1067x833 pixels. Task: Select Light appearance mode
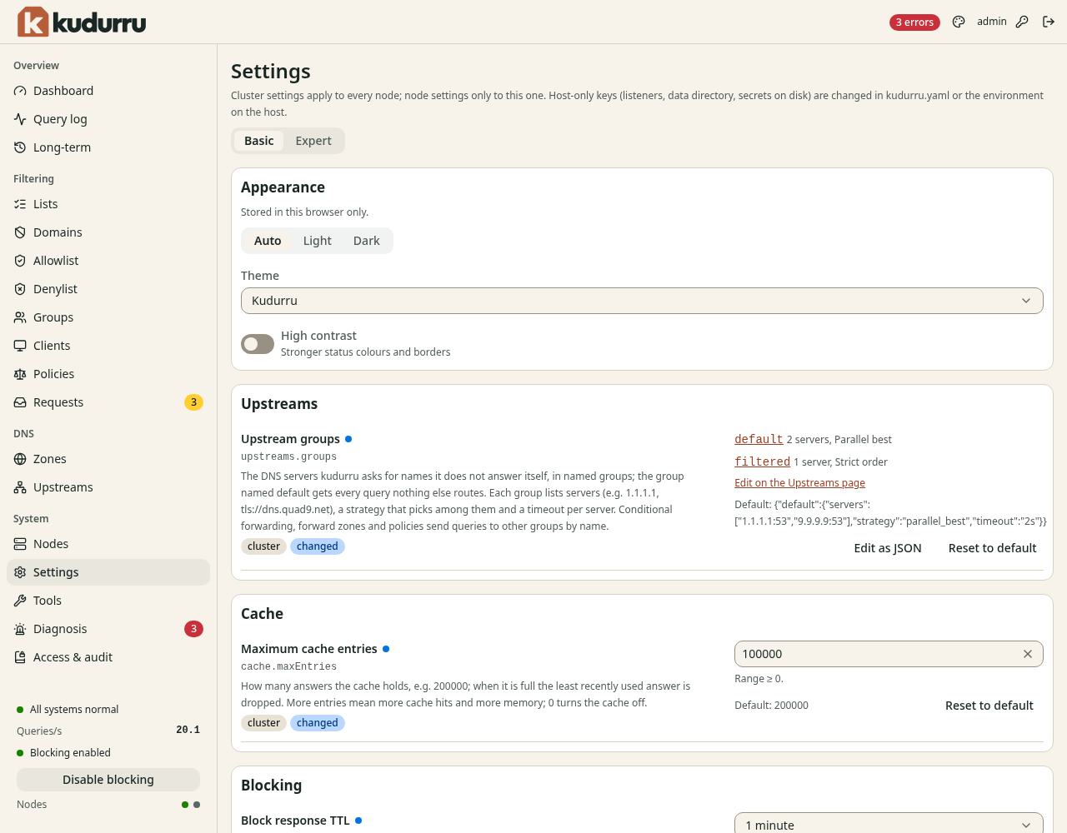(x=318, y=241)
